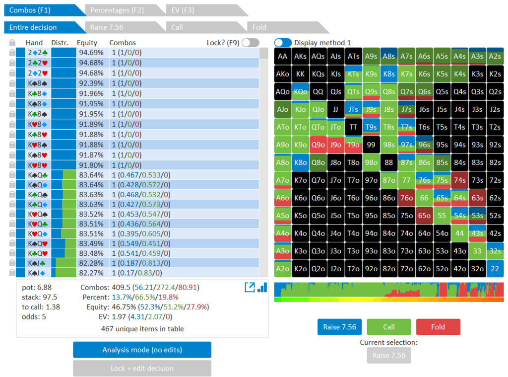Image resolution: width=508 pixels, height=377 pixels.
Task: Select the Q9o cell in range grid
Action: click(318, 145)
